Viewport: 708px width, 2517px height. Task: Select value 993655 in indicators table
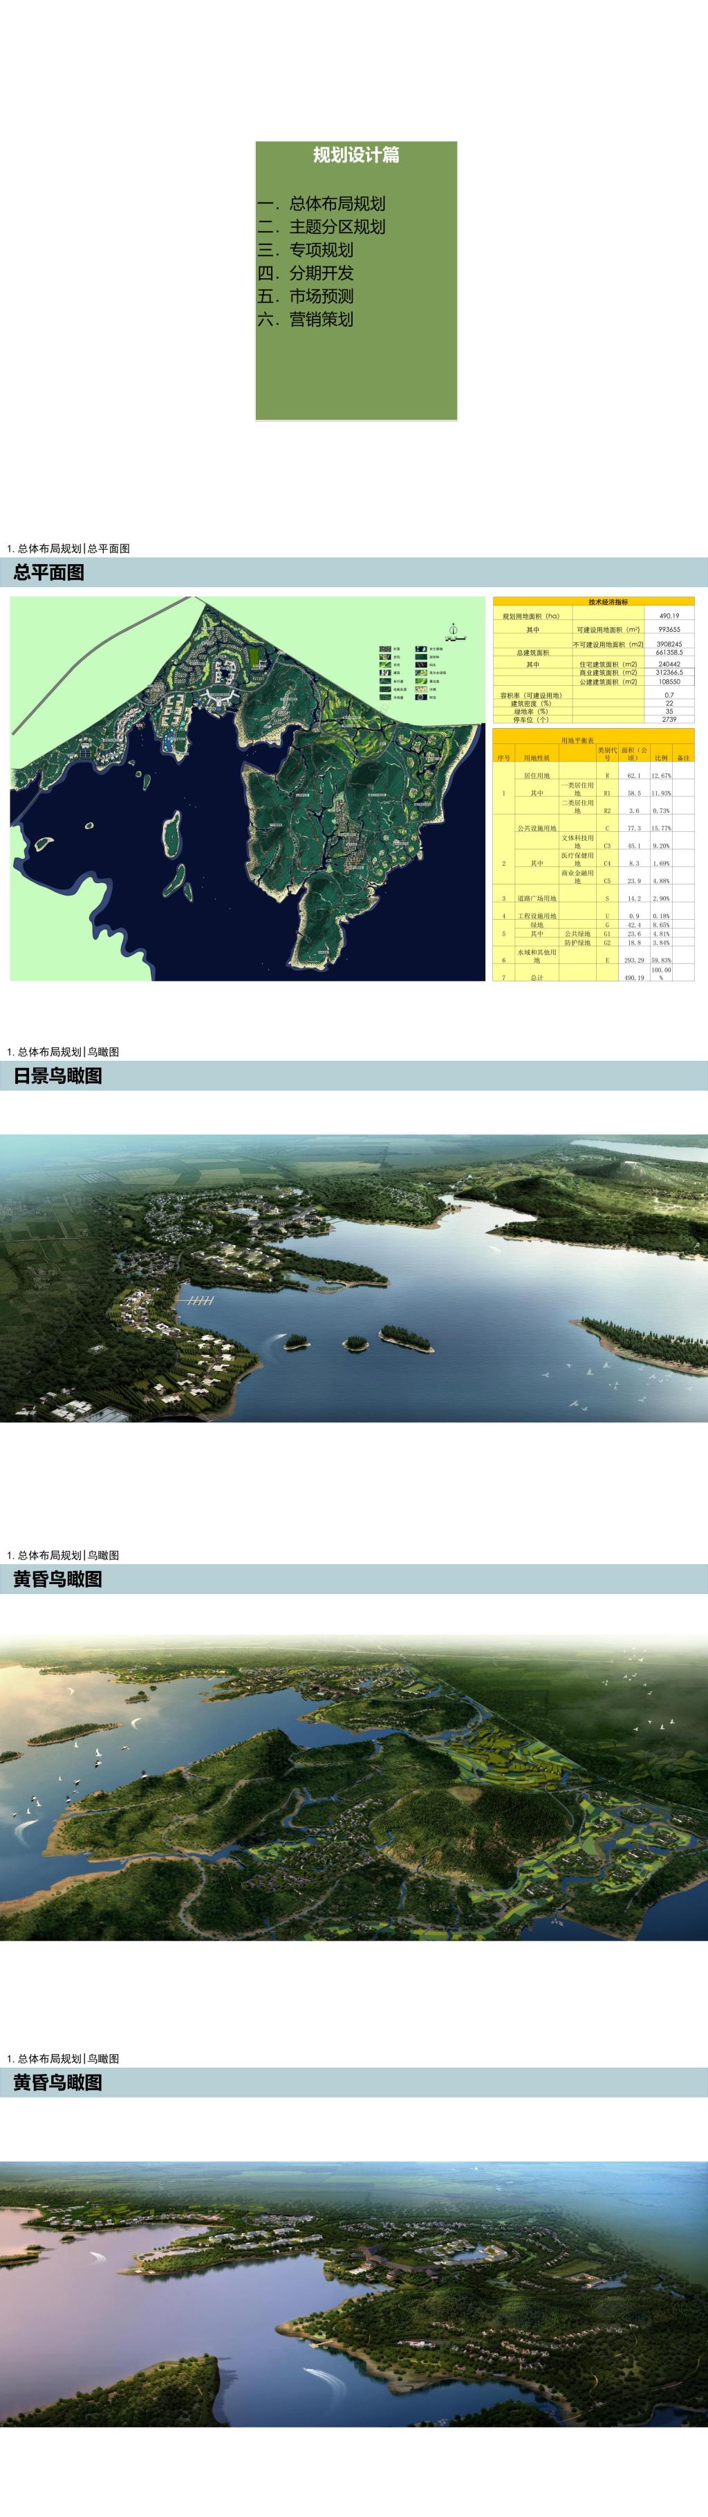click(x=670, y=629)
